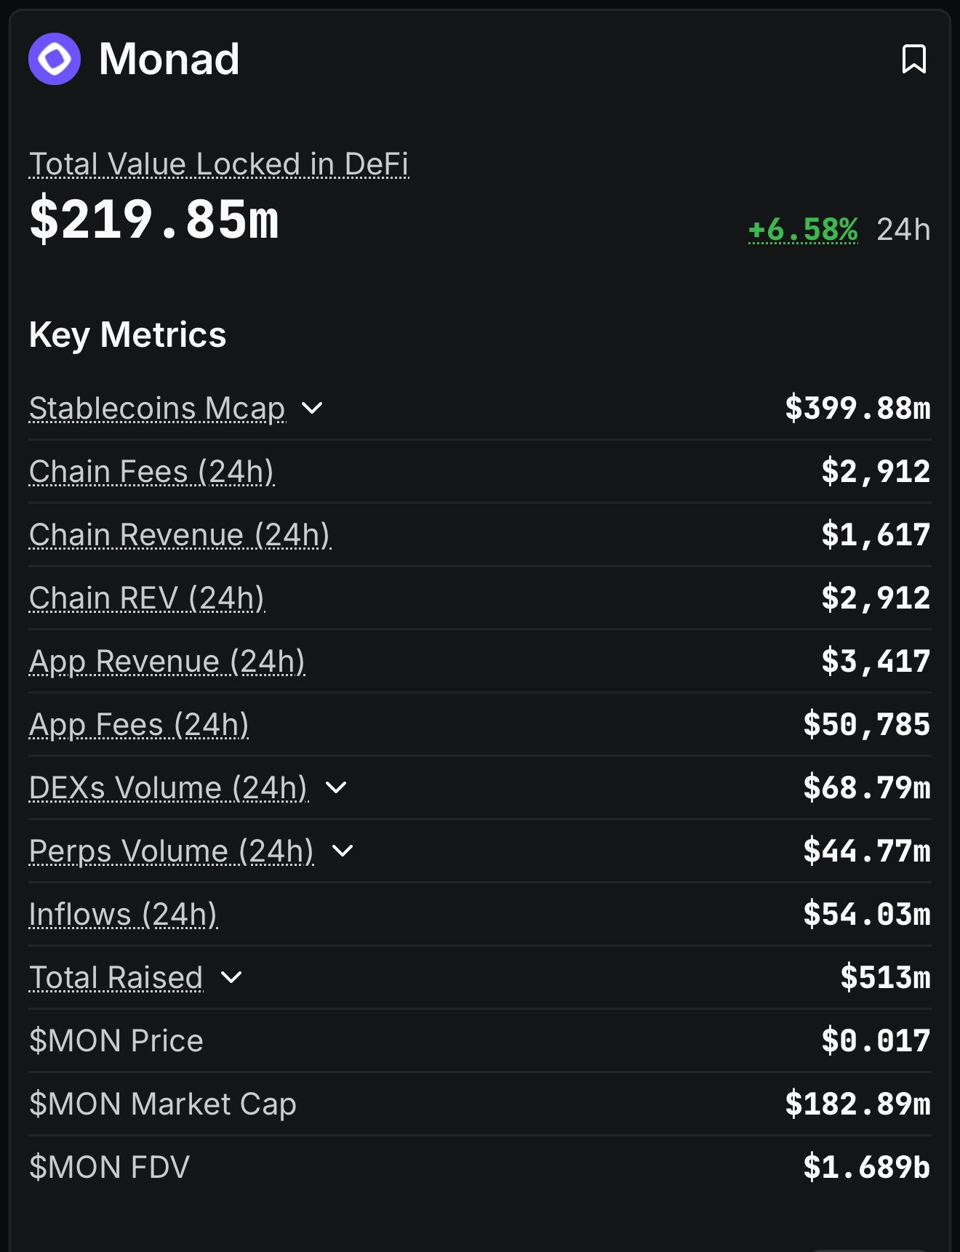Click the Inflows (24h) label
The height and width of the screenshot is (1252, 960).
click(123, 915)
